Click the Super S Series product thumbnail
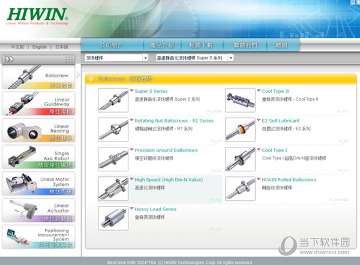Image resolution: width=360 pixels, height=265 pixels. (x=113, y=100)
